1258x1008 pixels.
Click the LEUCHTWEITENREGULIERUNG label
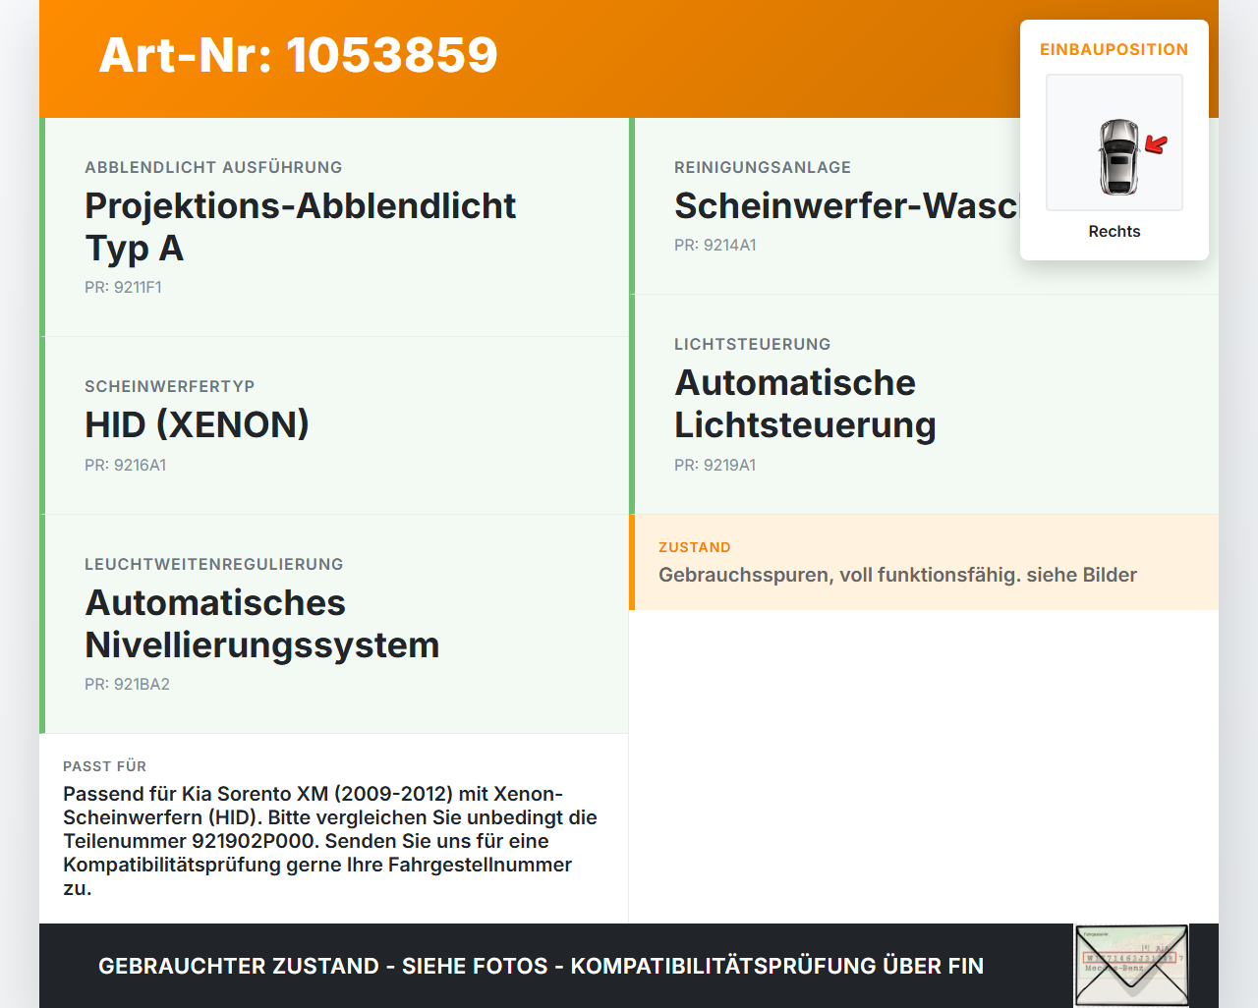tap(213, 564)
